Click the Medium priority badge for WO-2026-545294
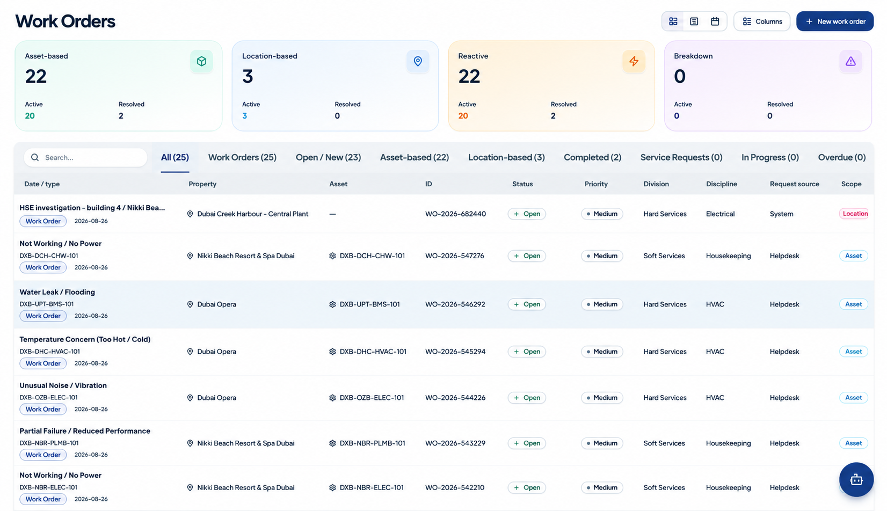Viewport: 887px width, 511px height. (x=602, y=352)
